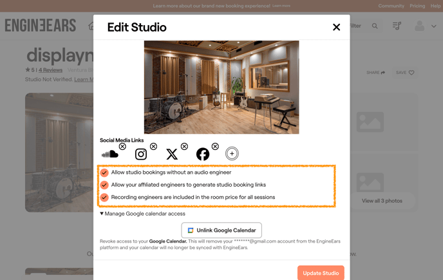Click the studio room photo

click(221, 87)
